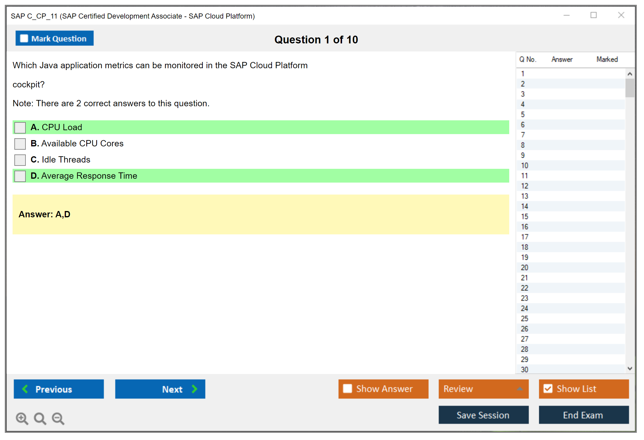
Task: Click the End Exam button
Action: (x=583, y=415)
